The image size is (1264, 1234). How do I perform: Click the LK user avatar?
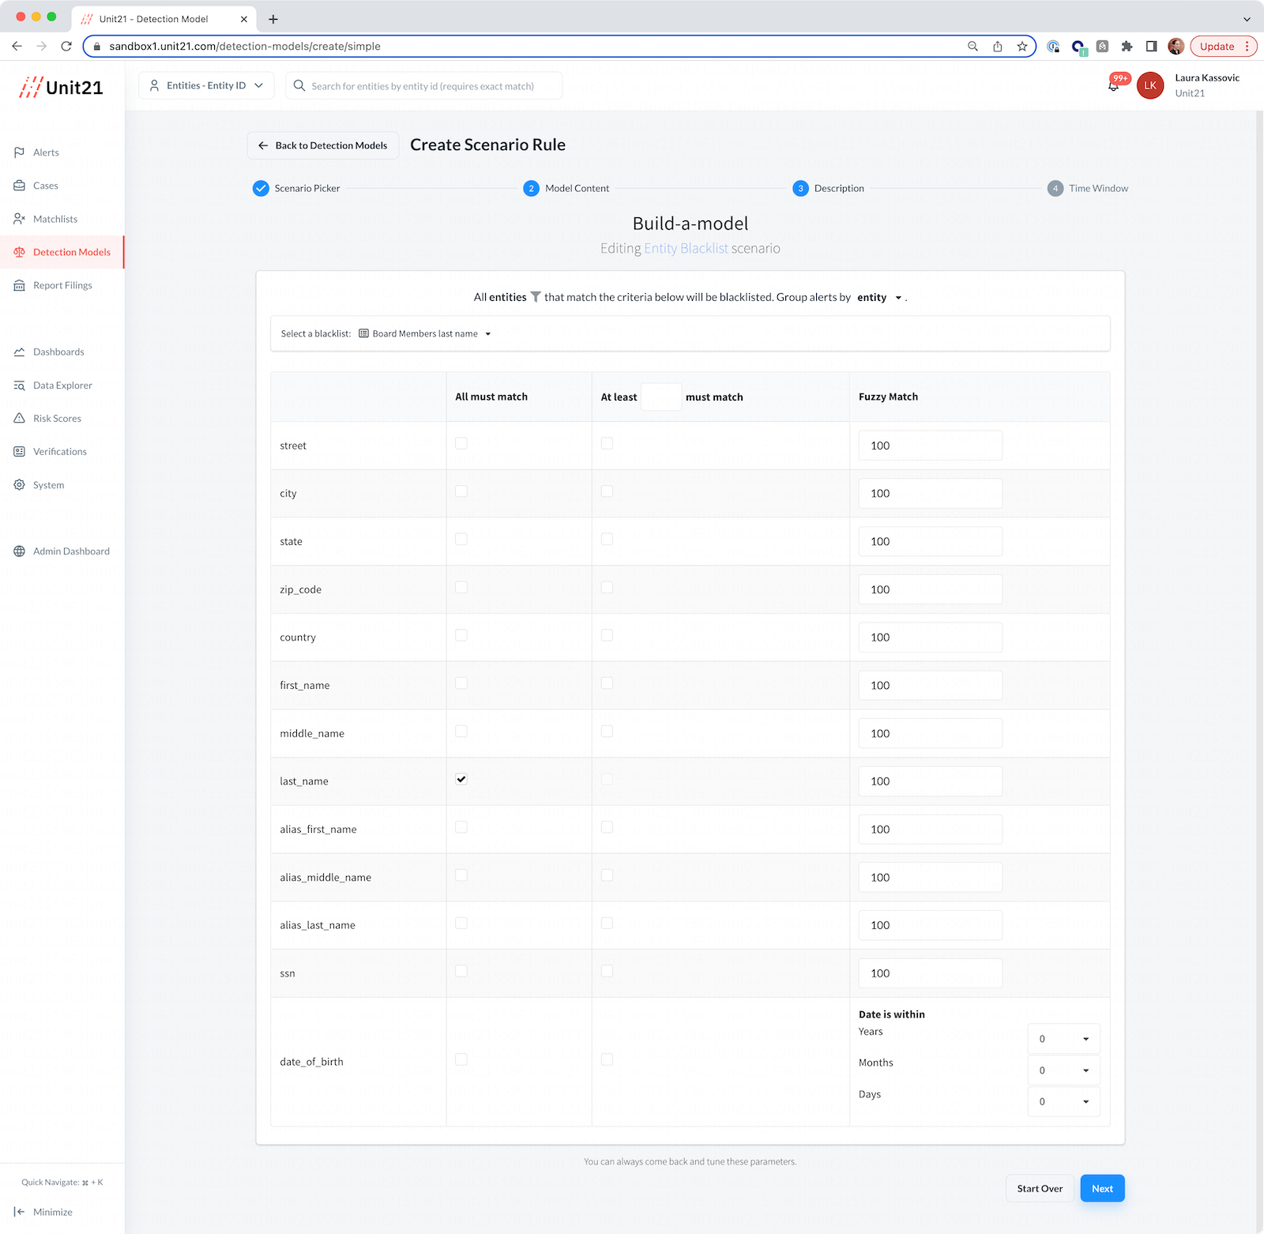point(1150,85)
